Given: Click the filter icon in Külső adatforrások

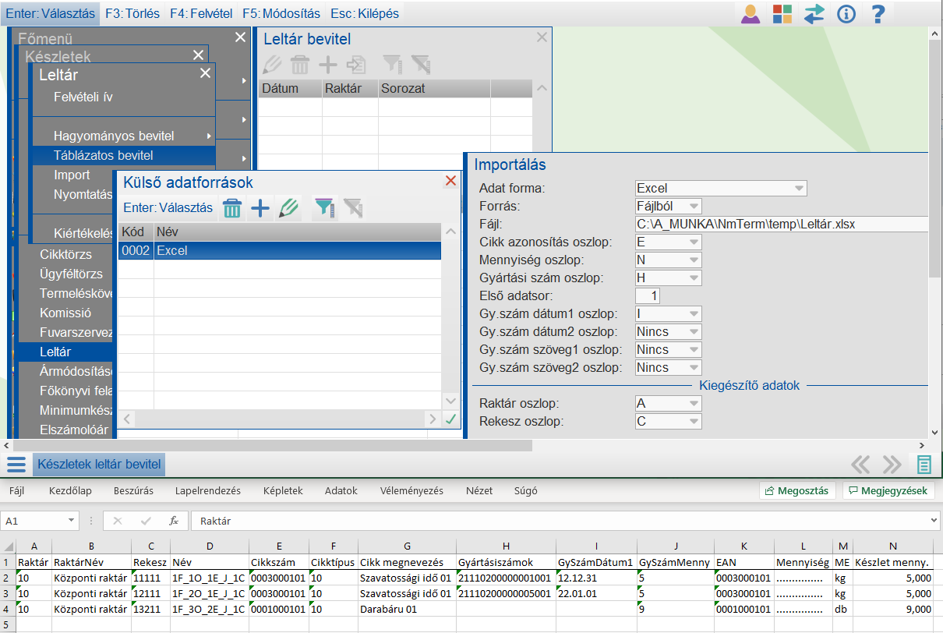Looking at the screenshot, I should point(324,208).
